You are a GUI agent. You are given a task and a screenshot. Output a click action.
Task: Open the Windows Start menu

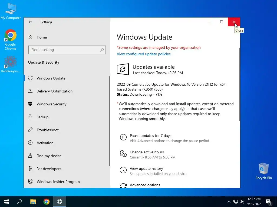coord(6,202)
